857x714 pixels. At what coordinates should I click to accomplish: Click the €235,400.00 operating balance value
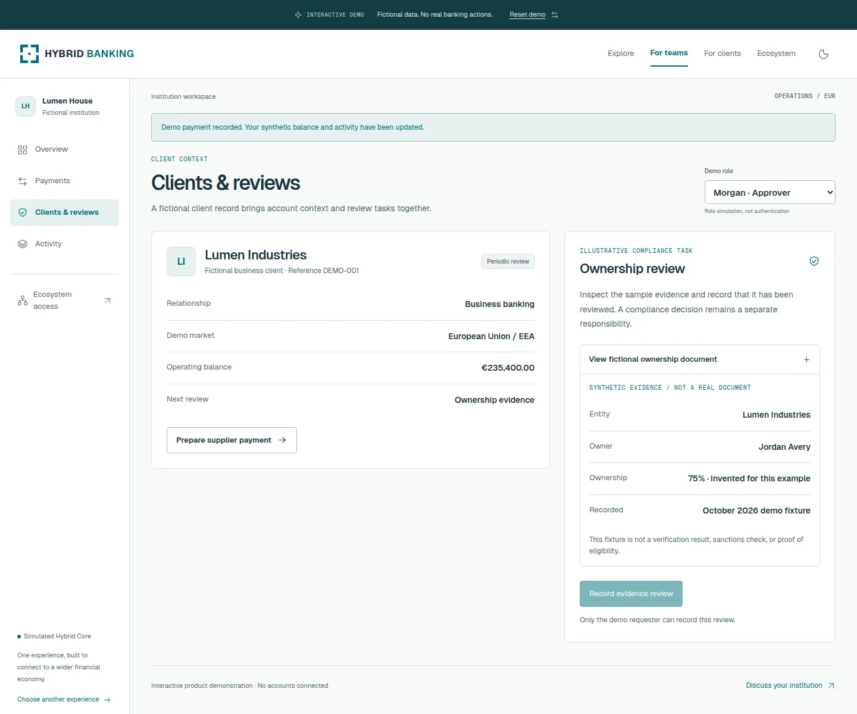508,368
